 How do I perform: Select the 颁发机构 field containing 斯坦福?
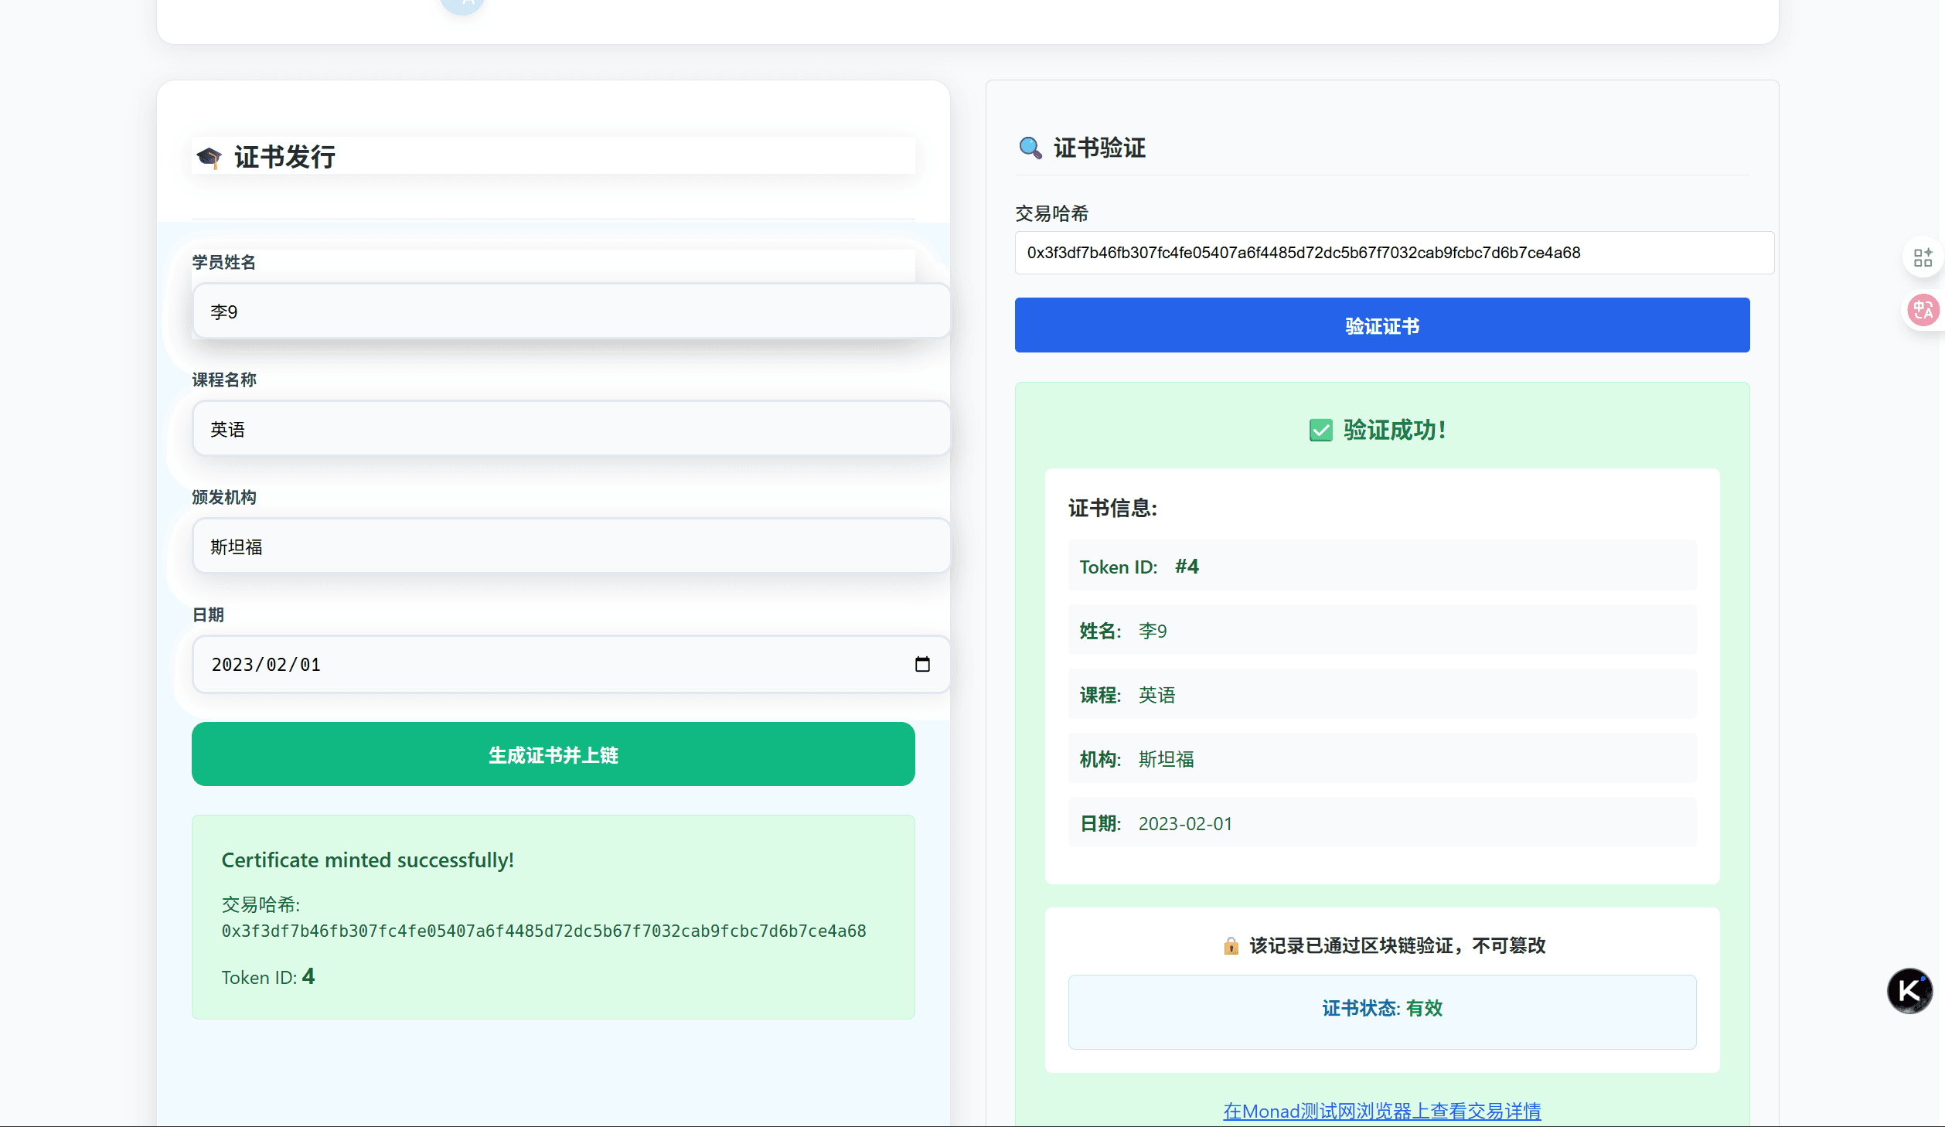(x=570, y=546)
